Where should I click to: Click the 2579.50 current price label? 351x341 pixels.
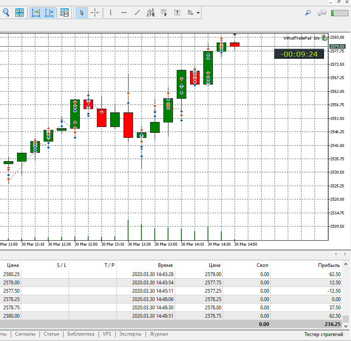point(337,46)
